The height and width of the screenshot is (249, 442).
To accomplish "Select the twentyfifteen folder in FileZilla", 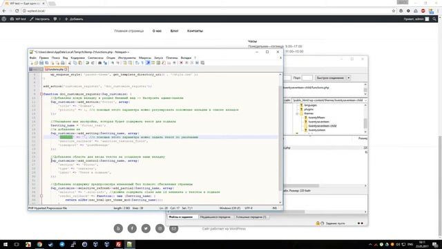I will coord(316,118).
